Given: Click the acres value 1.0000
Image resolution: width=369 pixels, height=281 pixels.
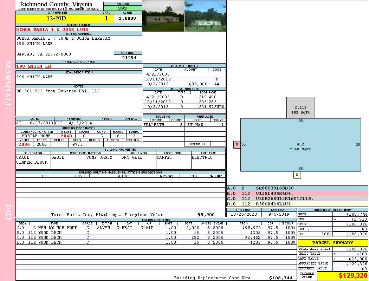Looking at the screenshot, I should click(x=128, y=19).
